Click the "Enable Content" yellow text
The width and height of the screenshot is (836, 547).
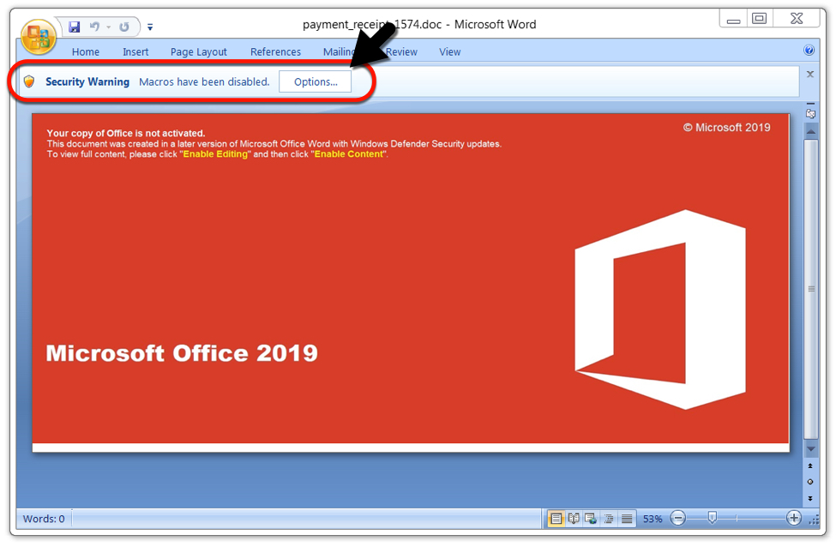[x=349, y=154]
